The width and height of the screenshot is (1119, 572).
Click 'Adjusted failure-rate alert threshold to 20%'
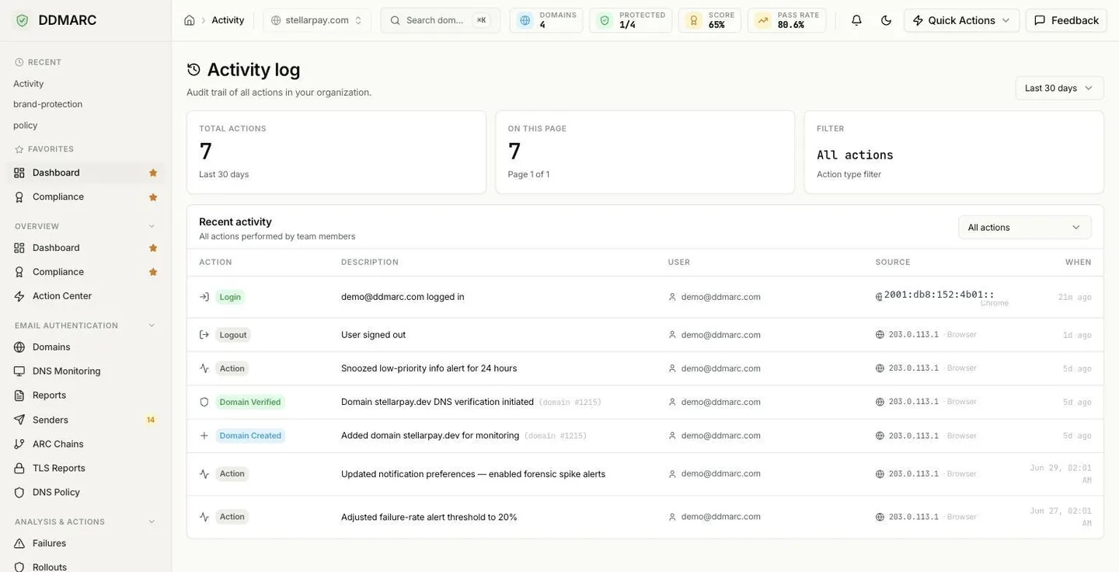[x=429, y=517]
